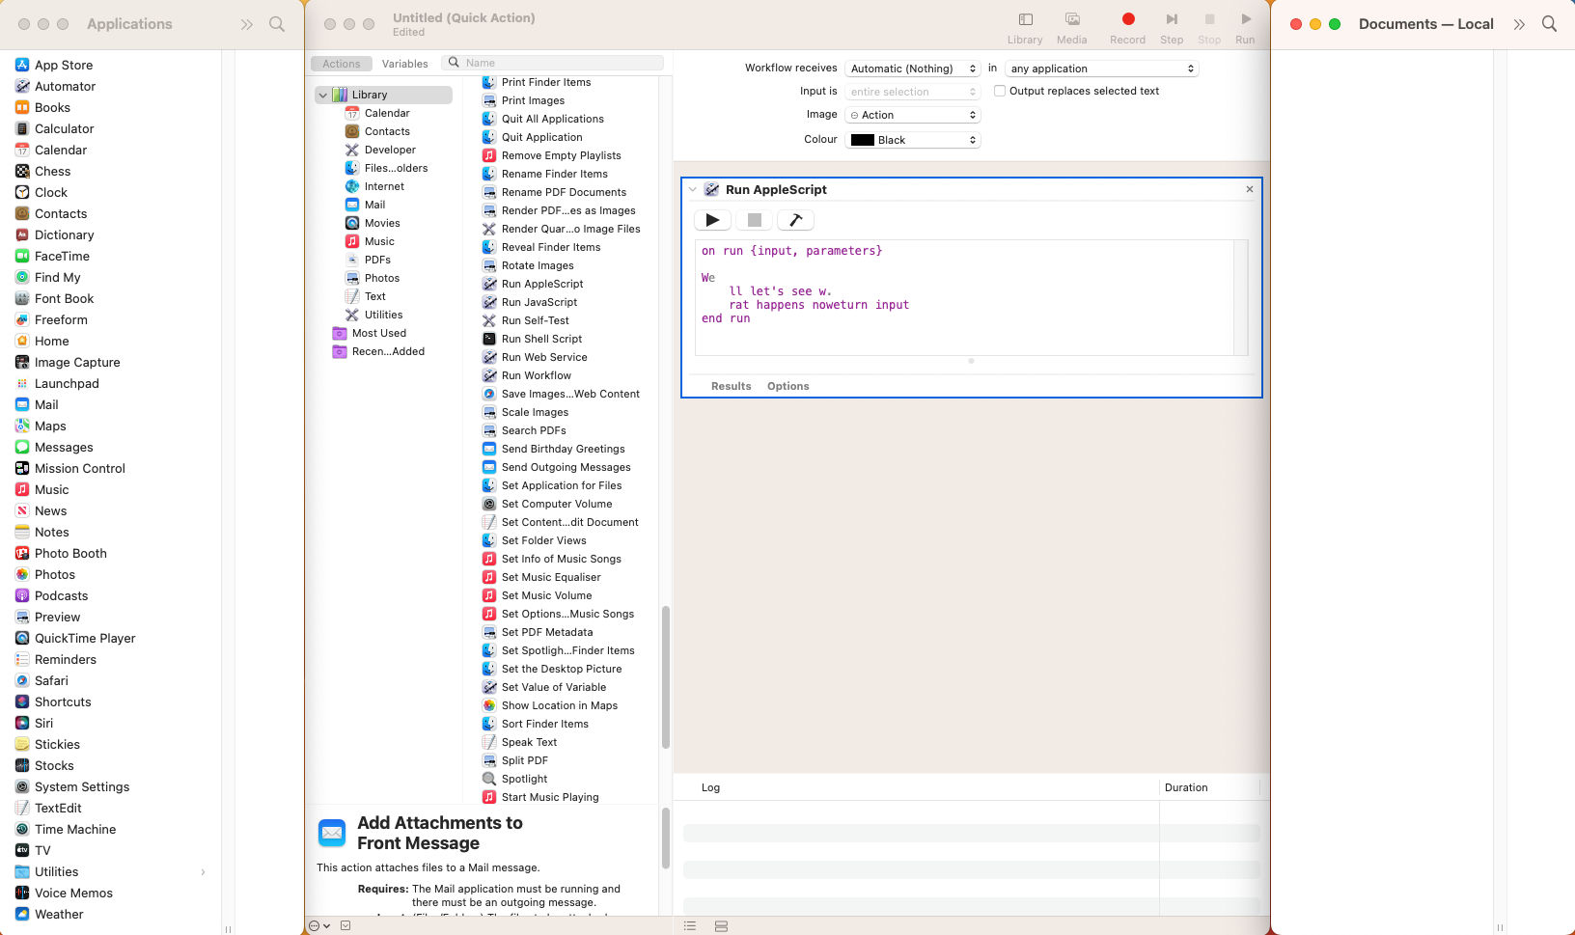The height and width of the screenshot is (935, 1575).
Task: Select Developer category in Library
Action: coord(390,150)
